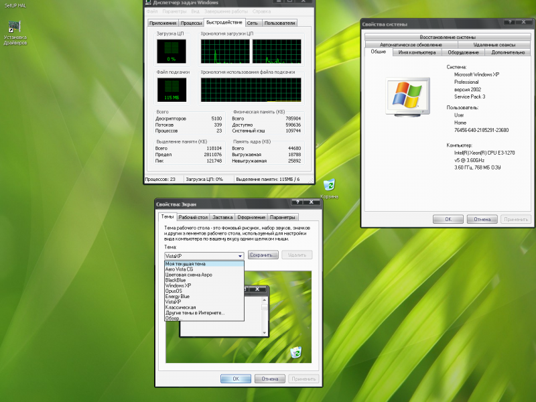Image resolution: width=536 pixels, height=402 pixels.
Task: Choose the Windows XP theme option
Action: pos(204,286)
